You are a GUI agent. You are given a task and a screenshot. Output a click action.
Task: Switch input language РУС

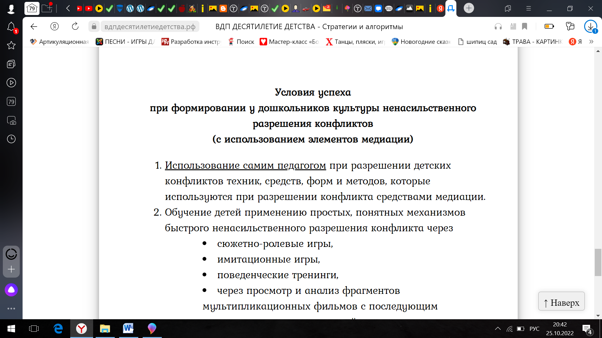click(x=534, y=329)
